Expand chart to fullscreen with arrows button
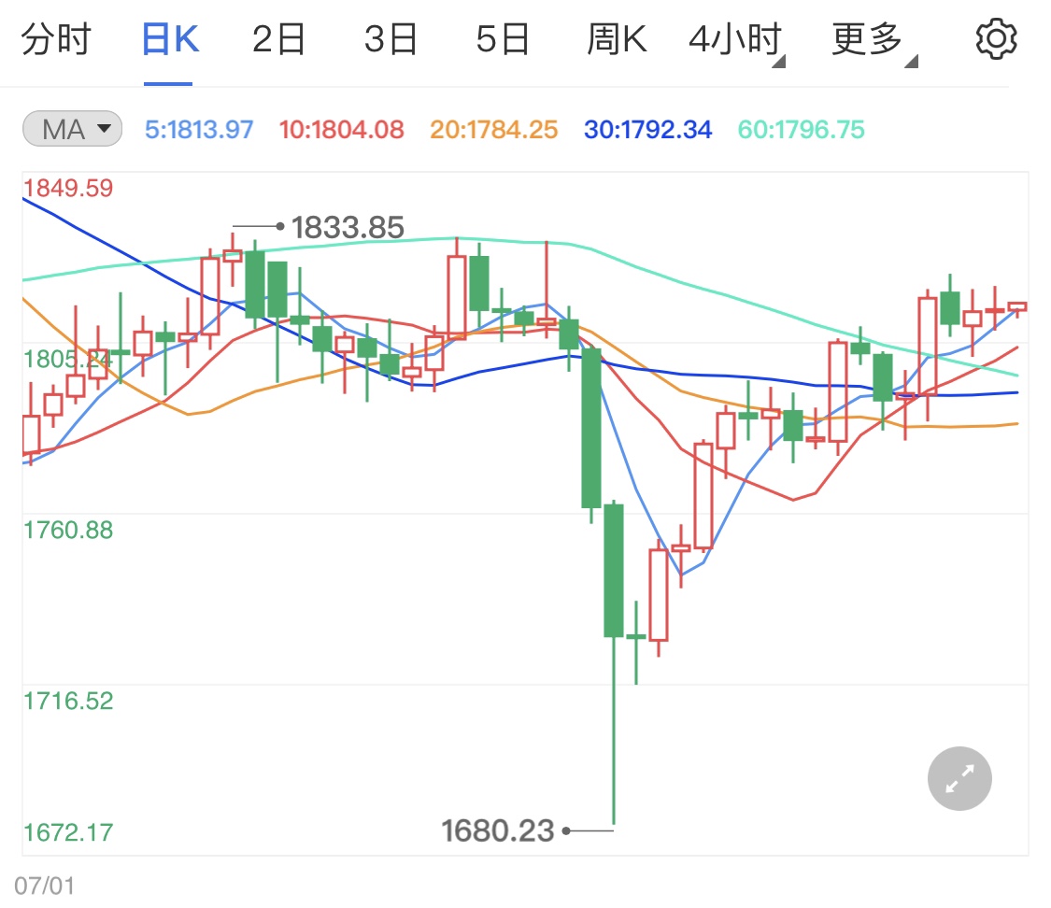Image resolution: width=1051 pixels, height=908 pixels. coord(959,778)
